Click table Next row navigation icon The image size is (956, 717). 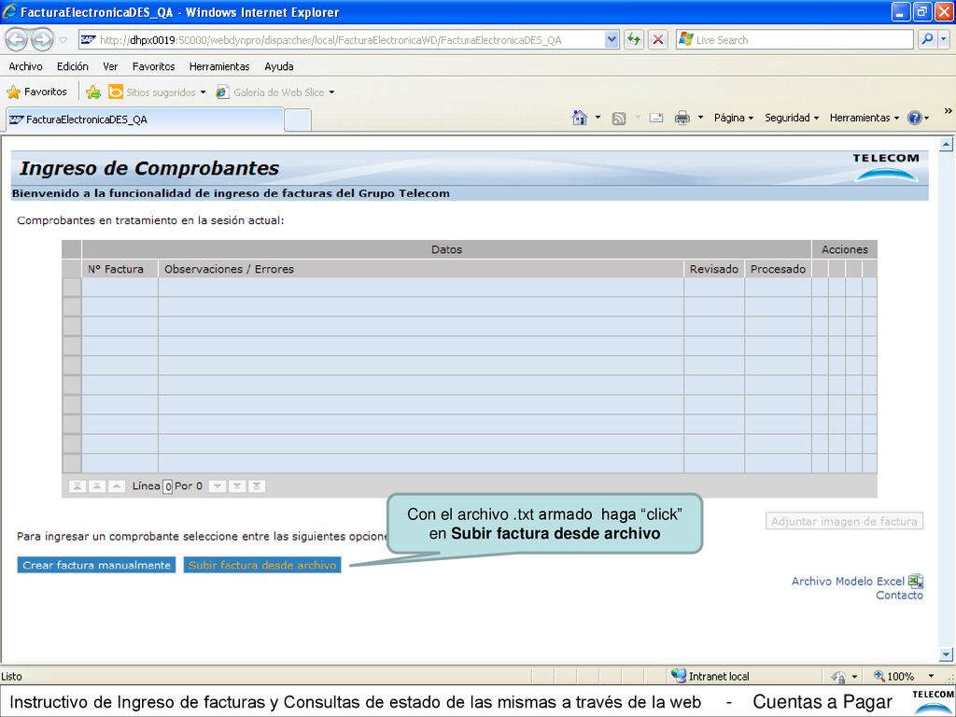tap(218, 485)
